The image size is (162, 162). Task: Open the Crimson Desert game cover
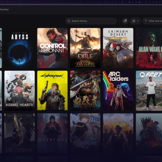pyautogui.click(x=118, y=48)
